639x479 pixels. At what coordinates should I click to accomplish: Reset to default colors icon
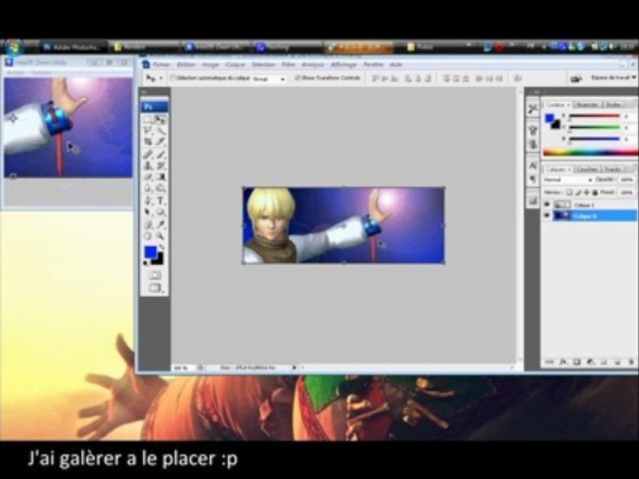[146, 263]
